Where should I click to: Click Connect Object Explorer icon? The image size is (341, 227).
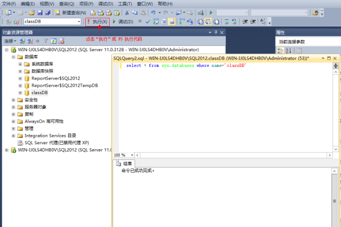[22, 41]
